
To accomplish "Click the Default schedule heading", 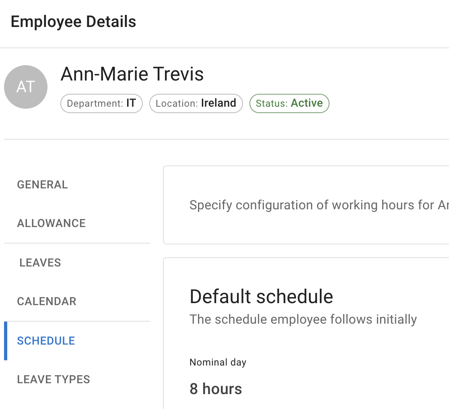I will pyautogui.click(x=261, y=296).
